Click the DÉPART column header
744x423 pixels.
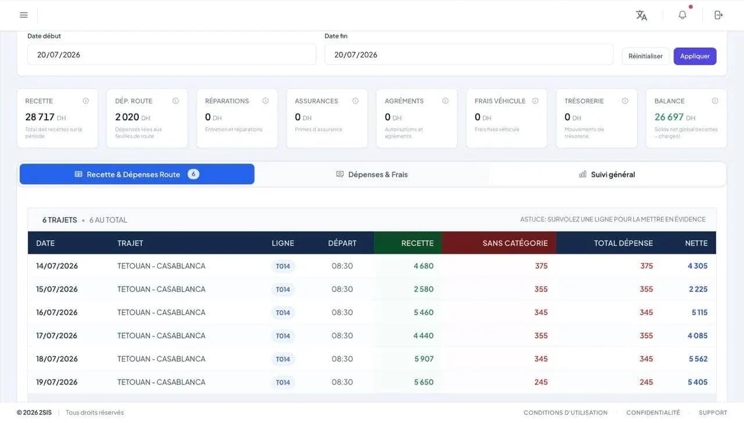tap(342, 243)
